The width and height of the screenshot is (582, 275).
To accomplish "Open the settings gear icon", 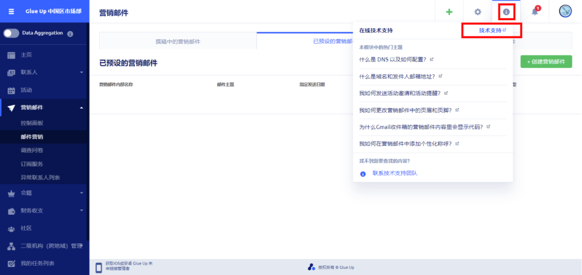I will [477, 12].
